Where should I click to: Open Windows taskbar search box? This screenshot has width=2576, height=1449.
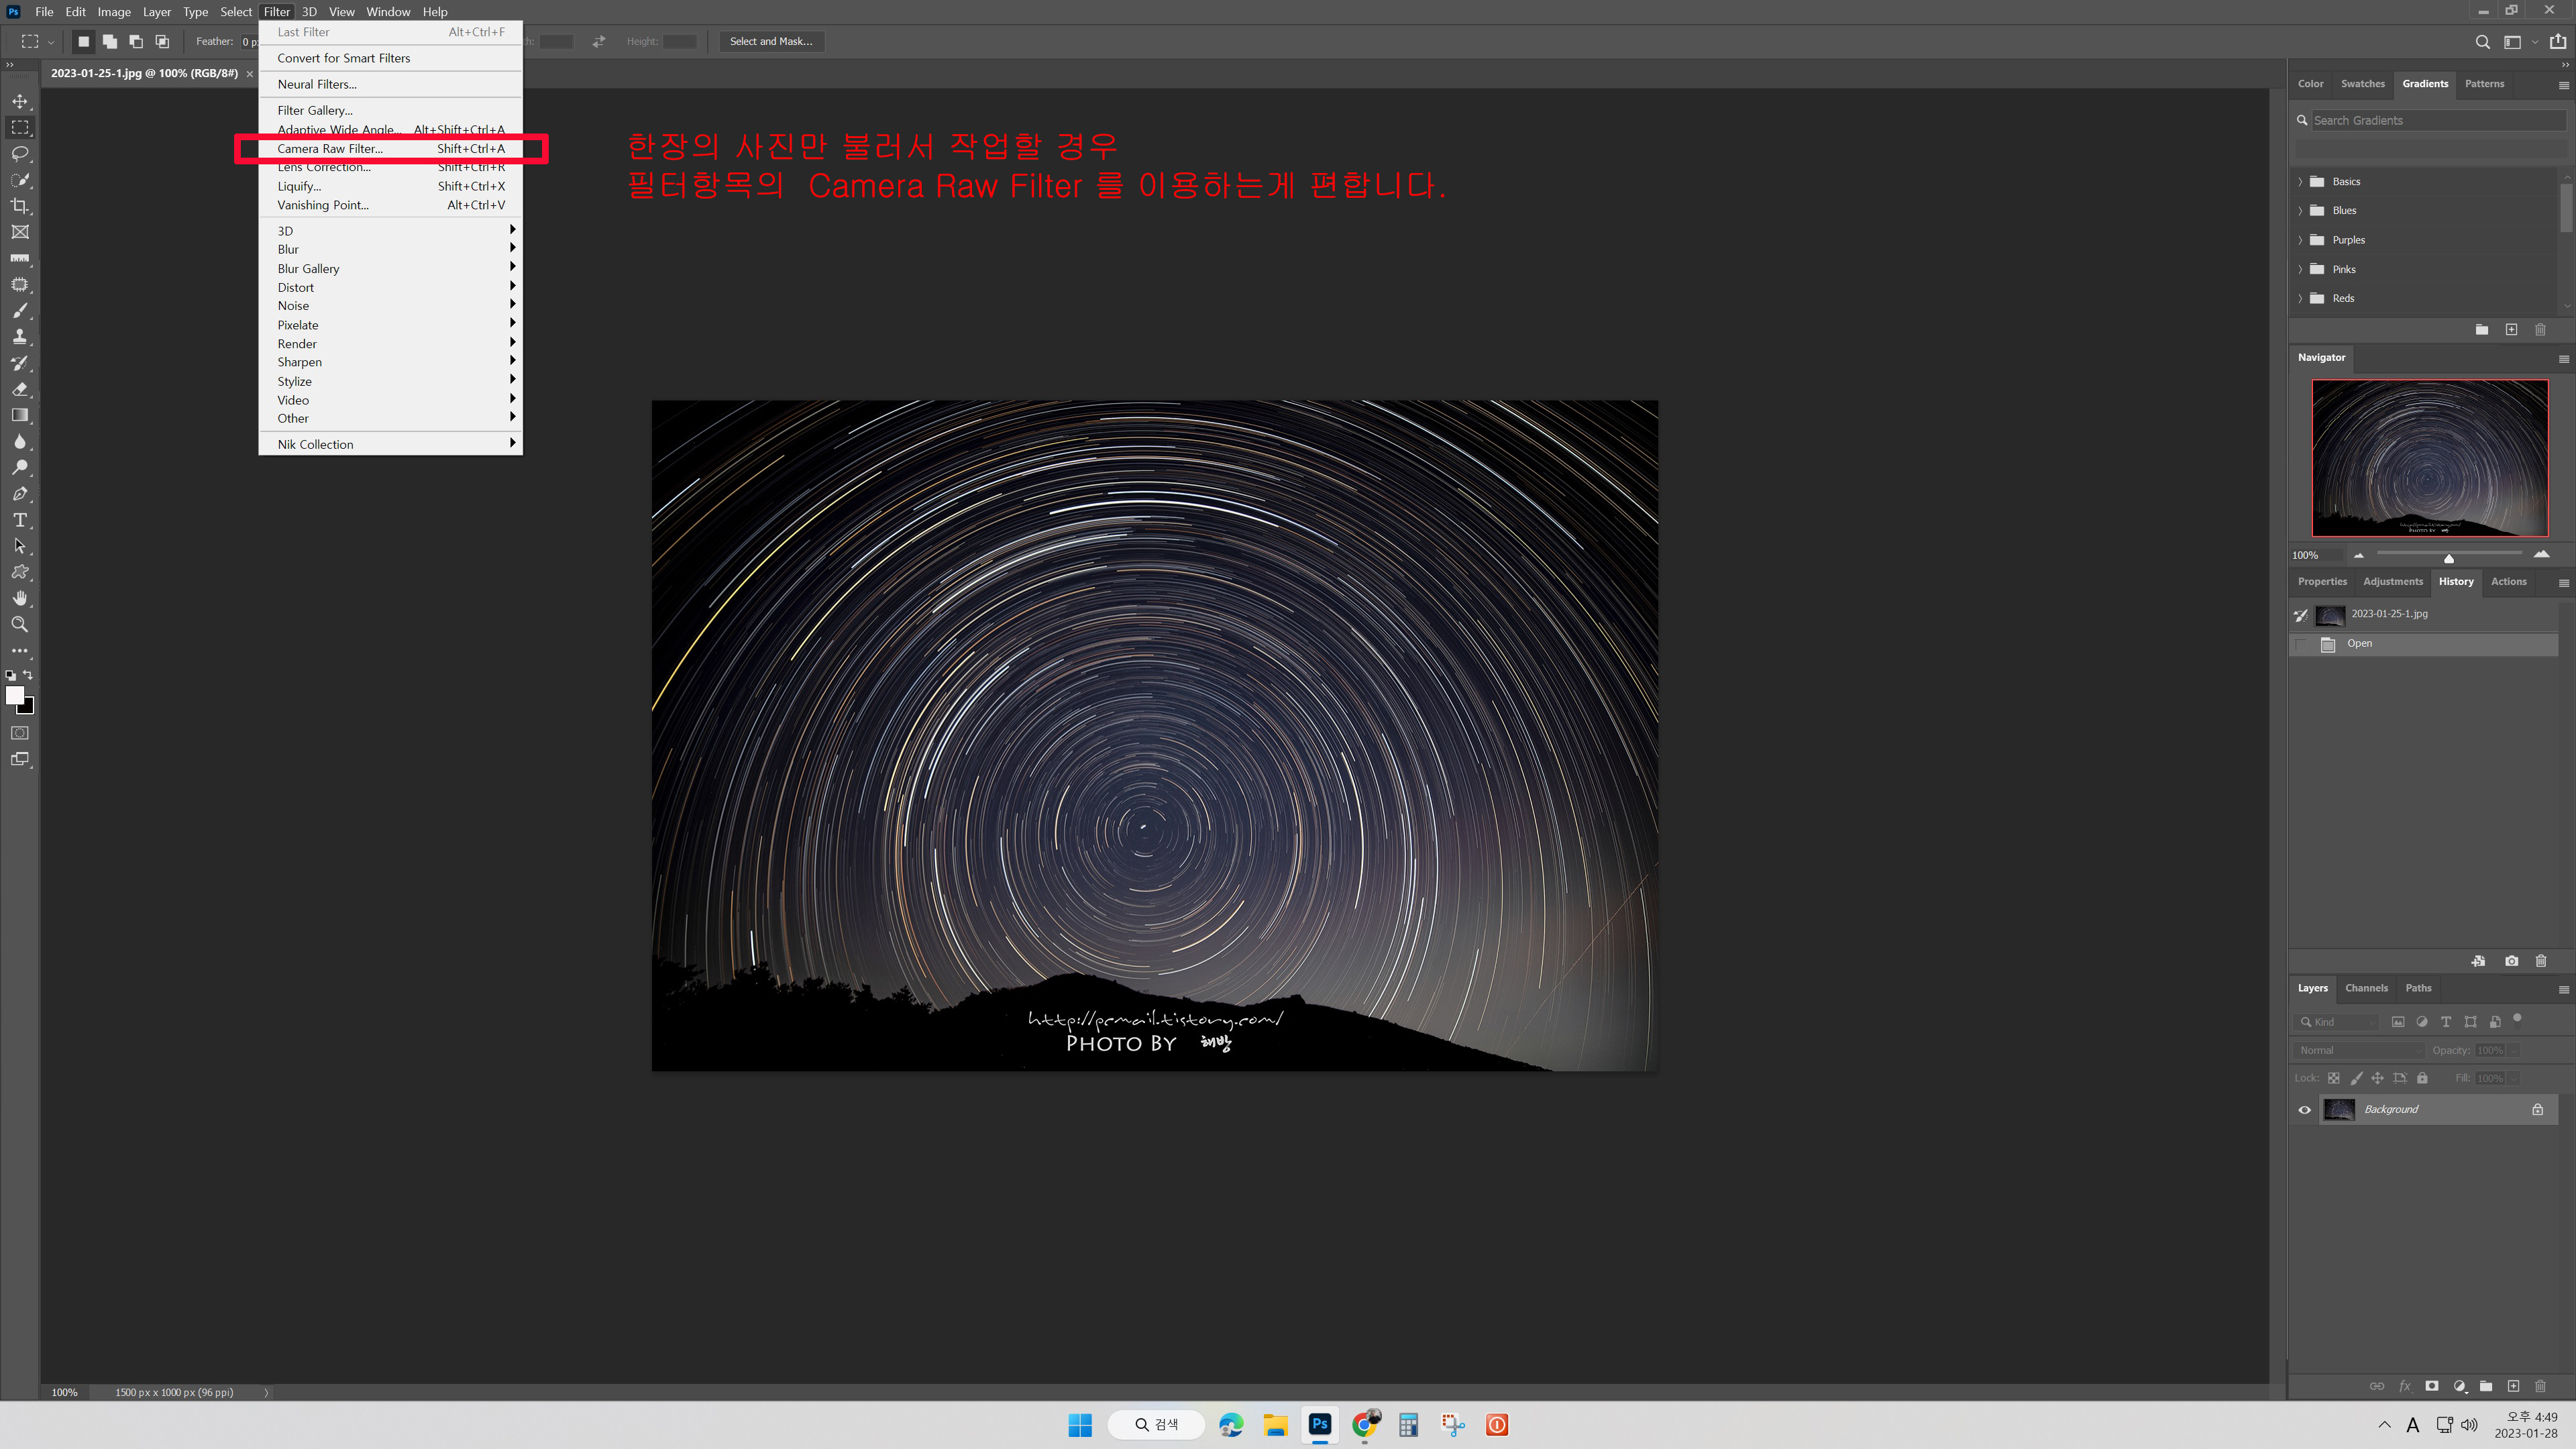[x=1156, y=1424]
